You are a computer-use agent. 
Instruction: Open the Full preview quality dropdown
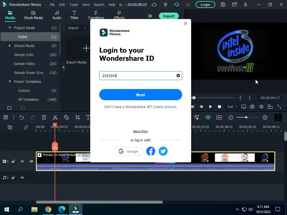[x=232, y=107]
